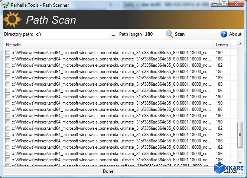Tick the checkbox of the row with length 185
The width and height of the screenshot is (247, 178).
click(7, 72)
